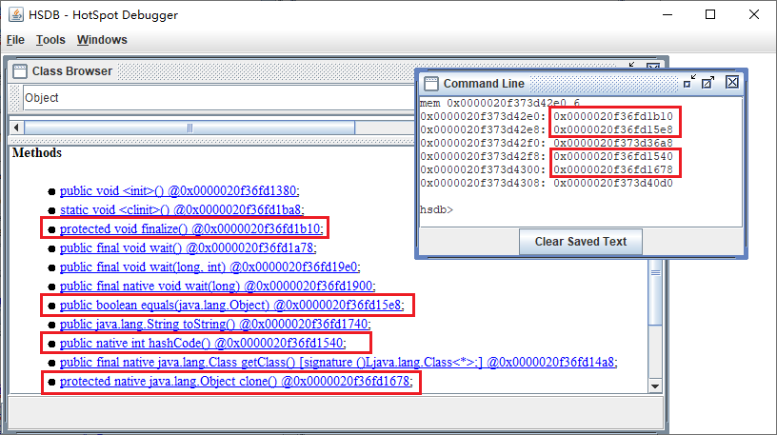Screen dimensions: 777x435
Task: Click the value 0x0000020f373d36a8 in Command Line
Action: 613,143
